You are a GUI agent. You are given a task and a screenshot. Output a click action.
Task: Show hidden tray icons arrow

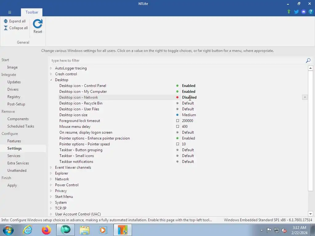click(261, 230)
